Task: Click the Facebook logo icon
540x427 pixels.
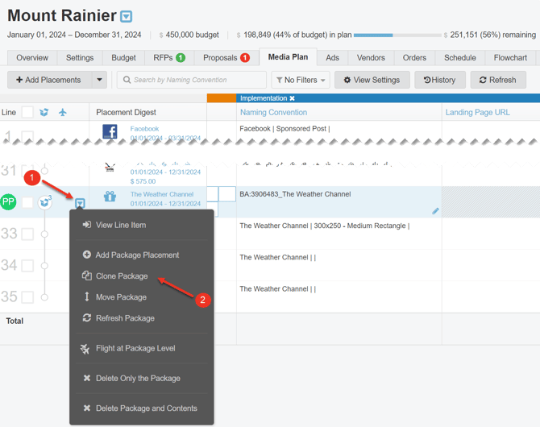Action: [x=110, y=131]
